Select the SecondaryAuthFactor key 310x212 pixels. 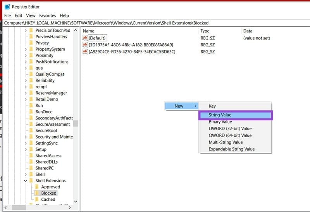pyautogui.click(x=54, y=118)
